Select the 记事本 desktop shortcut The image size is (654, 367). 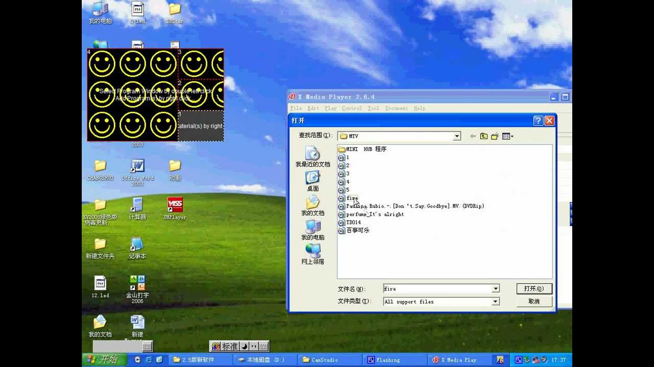(x=137, y=248)
